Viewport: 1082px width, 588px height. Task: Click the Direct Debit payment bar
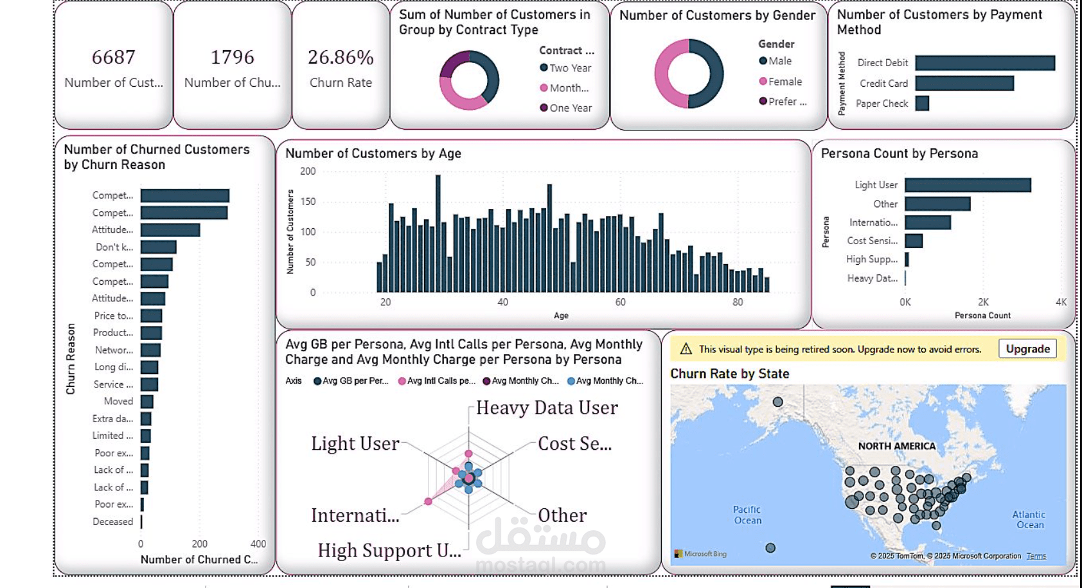click(985, 62)
